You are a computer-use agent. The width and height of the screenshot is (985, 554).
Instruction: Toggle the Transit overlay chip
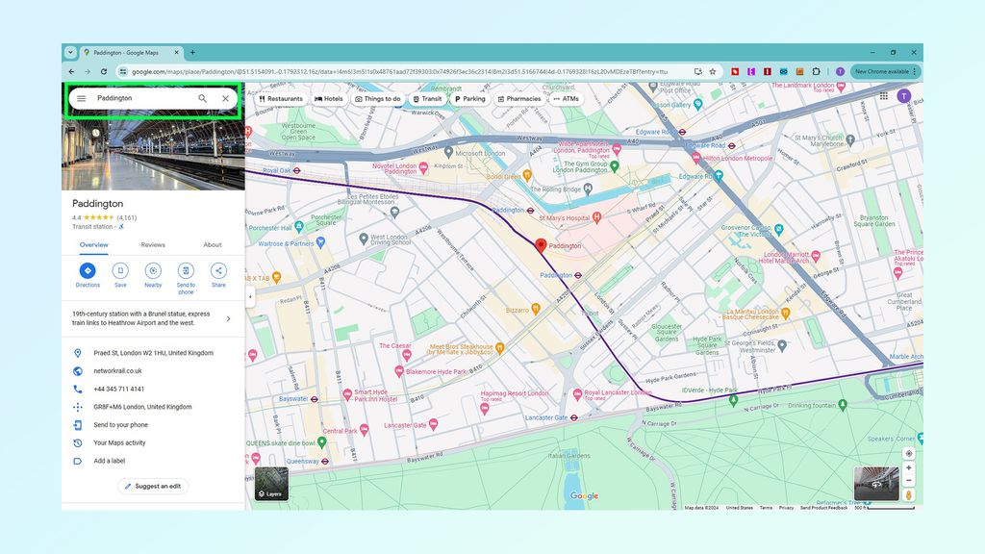coord(426,98)
